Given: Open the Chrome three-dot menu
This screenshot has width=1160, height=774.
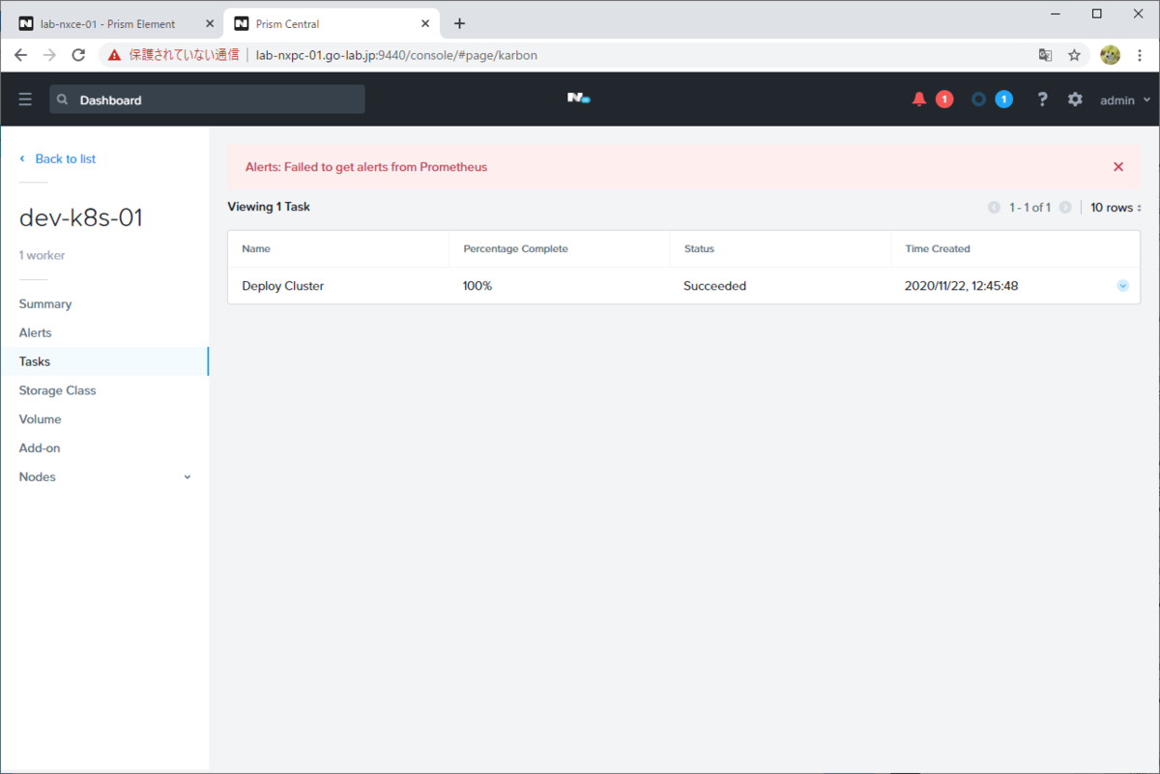Looking at the screenshot, I should pos(1141,55).
